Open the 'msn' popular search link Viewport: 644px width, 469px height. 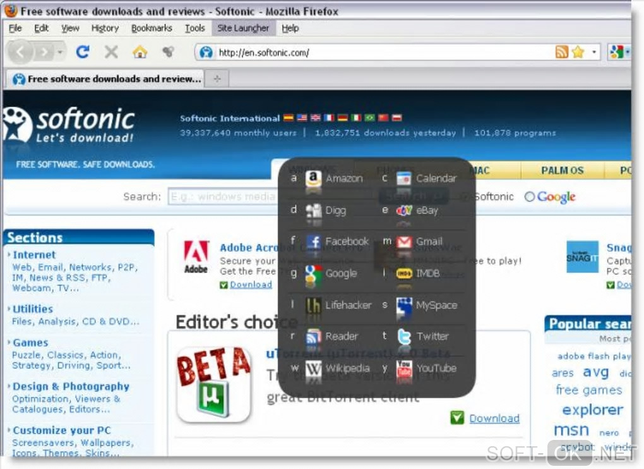click(x=571, y=430)
